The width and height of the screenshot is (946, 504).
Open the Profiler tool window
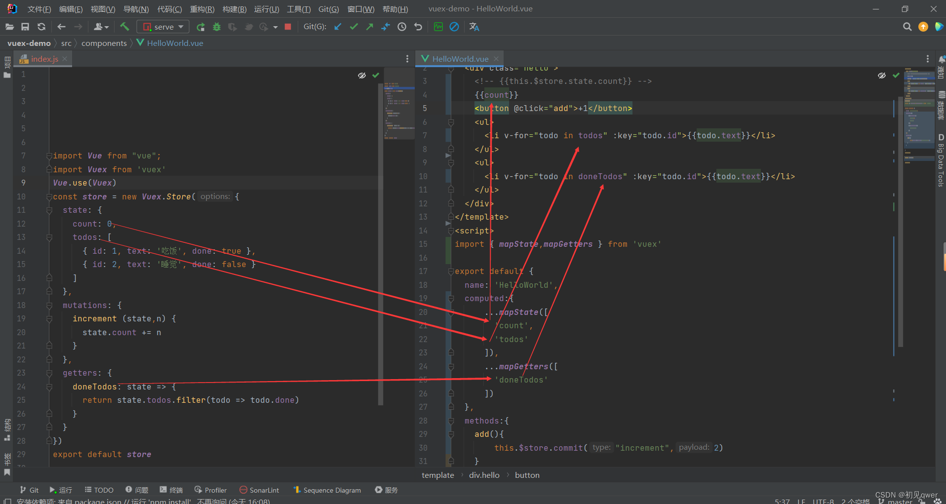211,490
